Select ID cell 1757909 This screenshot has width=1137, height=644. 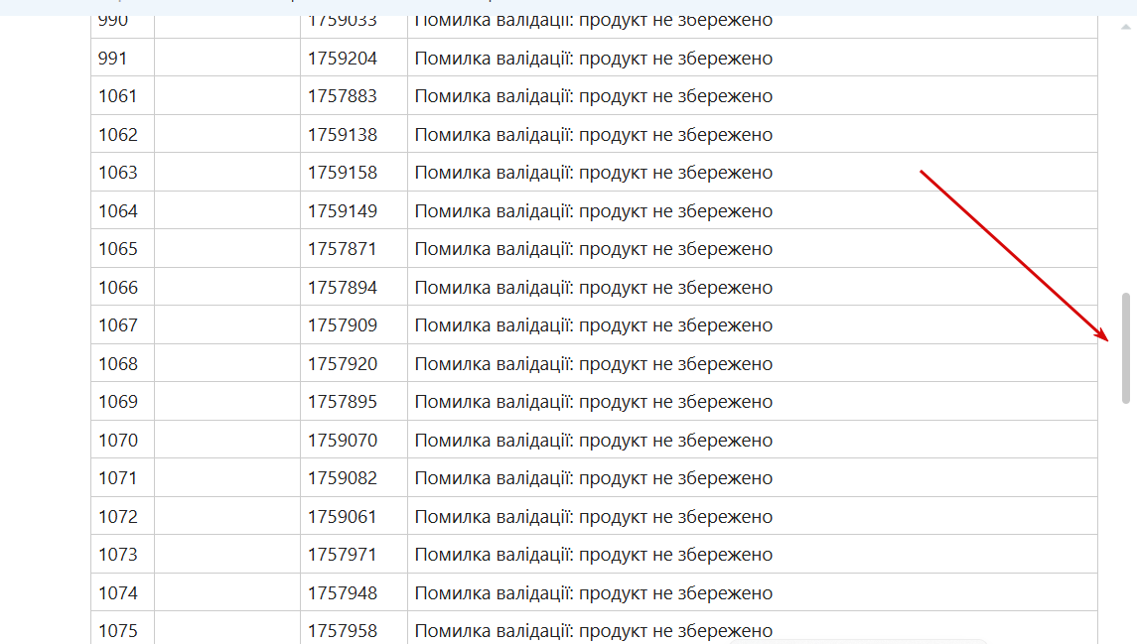(x=343, y=325)
